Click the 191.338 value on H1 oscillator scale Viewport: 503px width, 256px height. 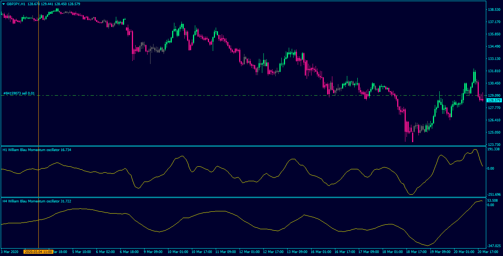[494, 149]
